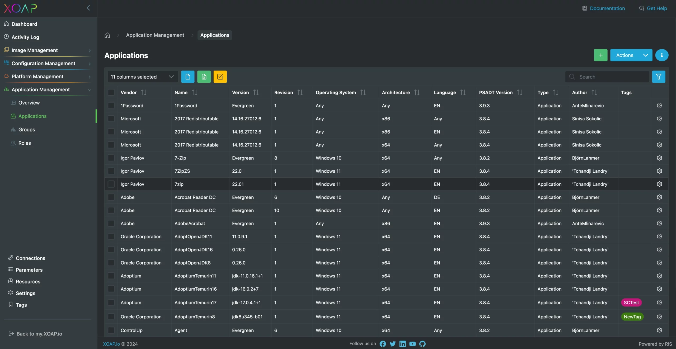Sort by Author column
Image resolution: width=676 pixels, height=349 pixels.
click(594, 92)
